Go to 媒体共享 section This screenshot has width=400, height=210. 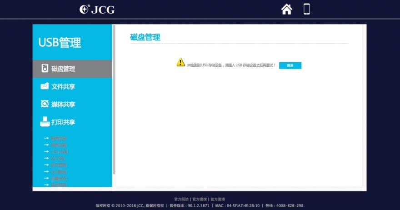tap(63, 104)
